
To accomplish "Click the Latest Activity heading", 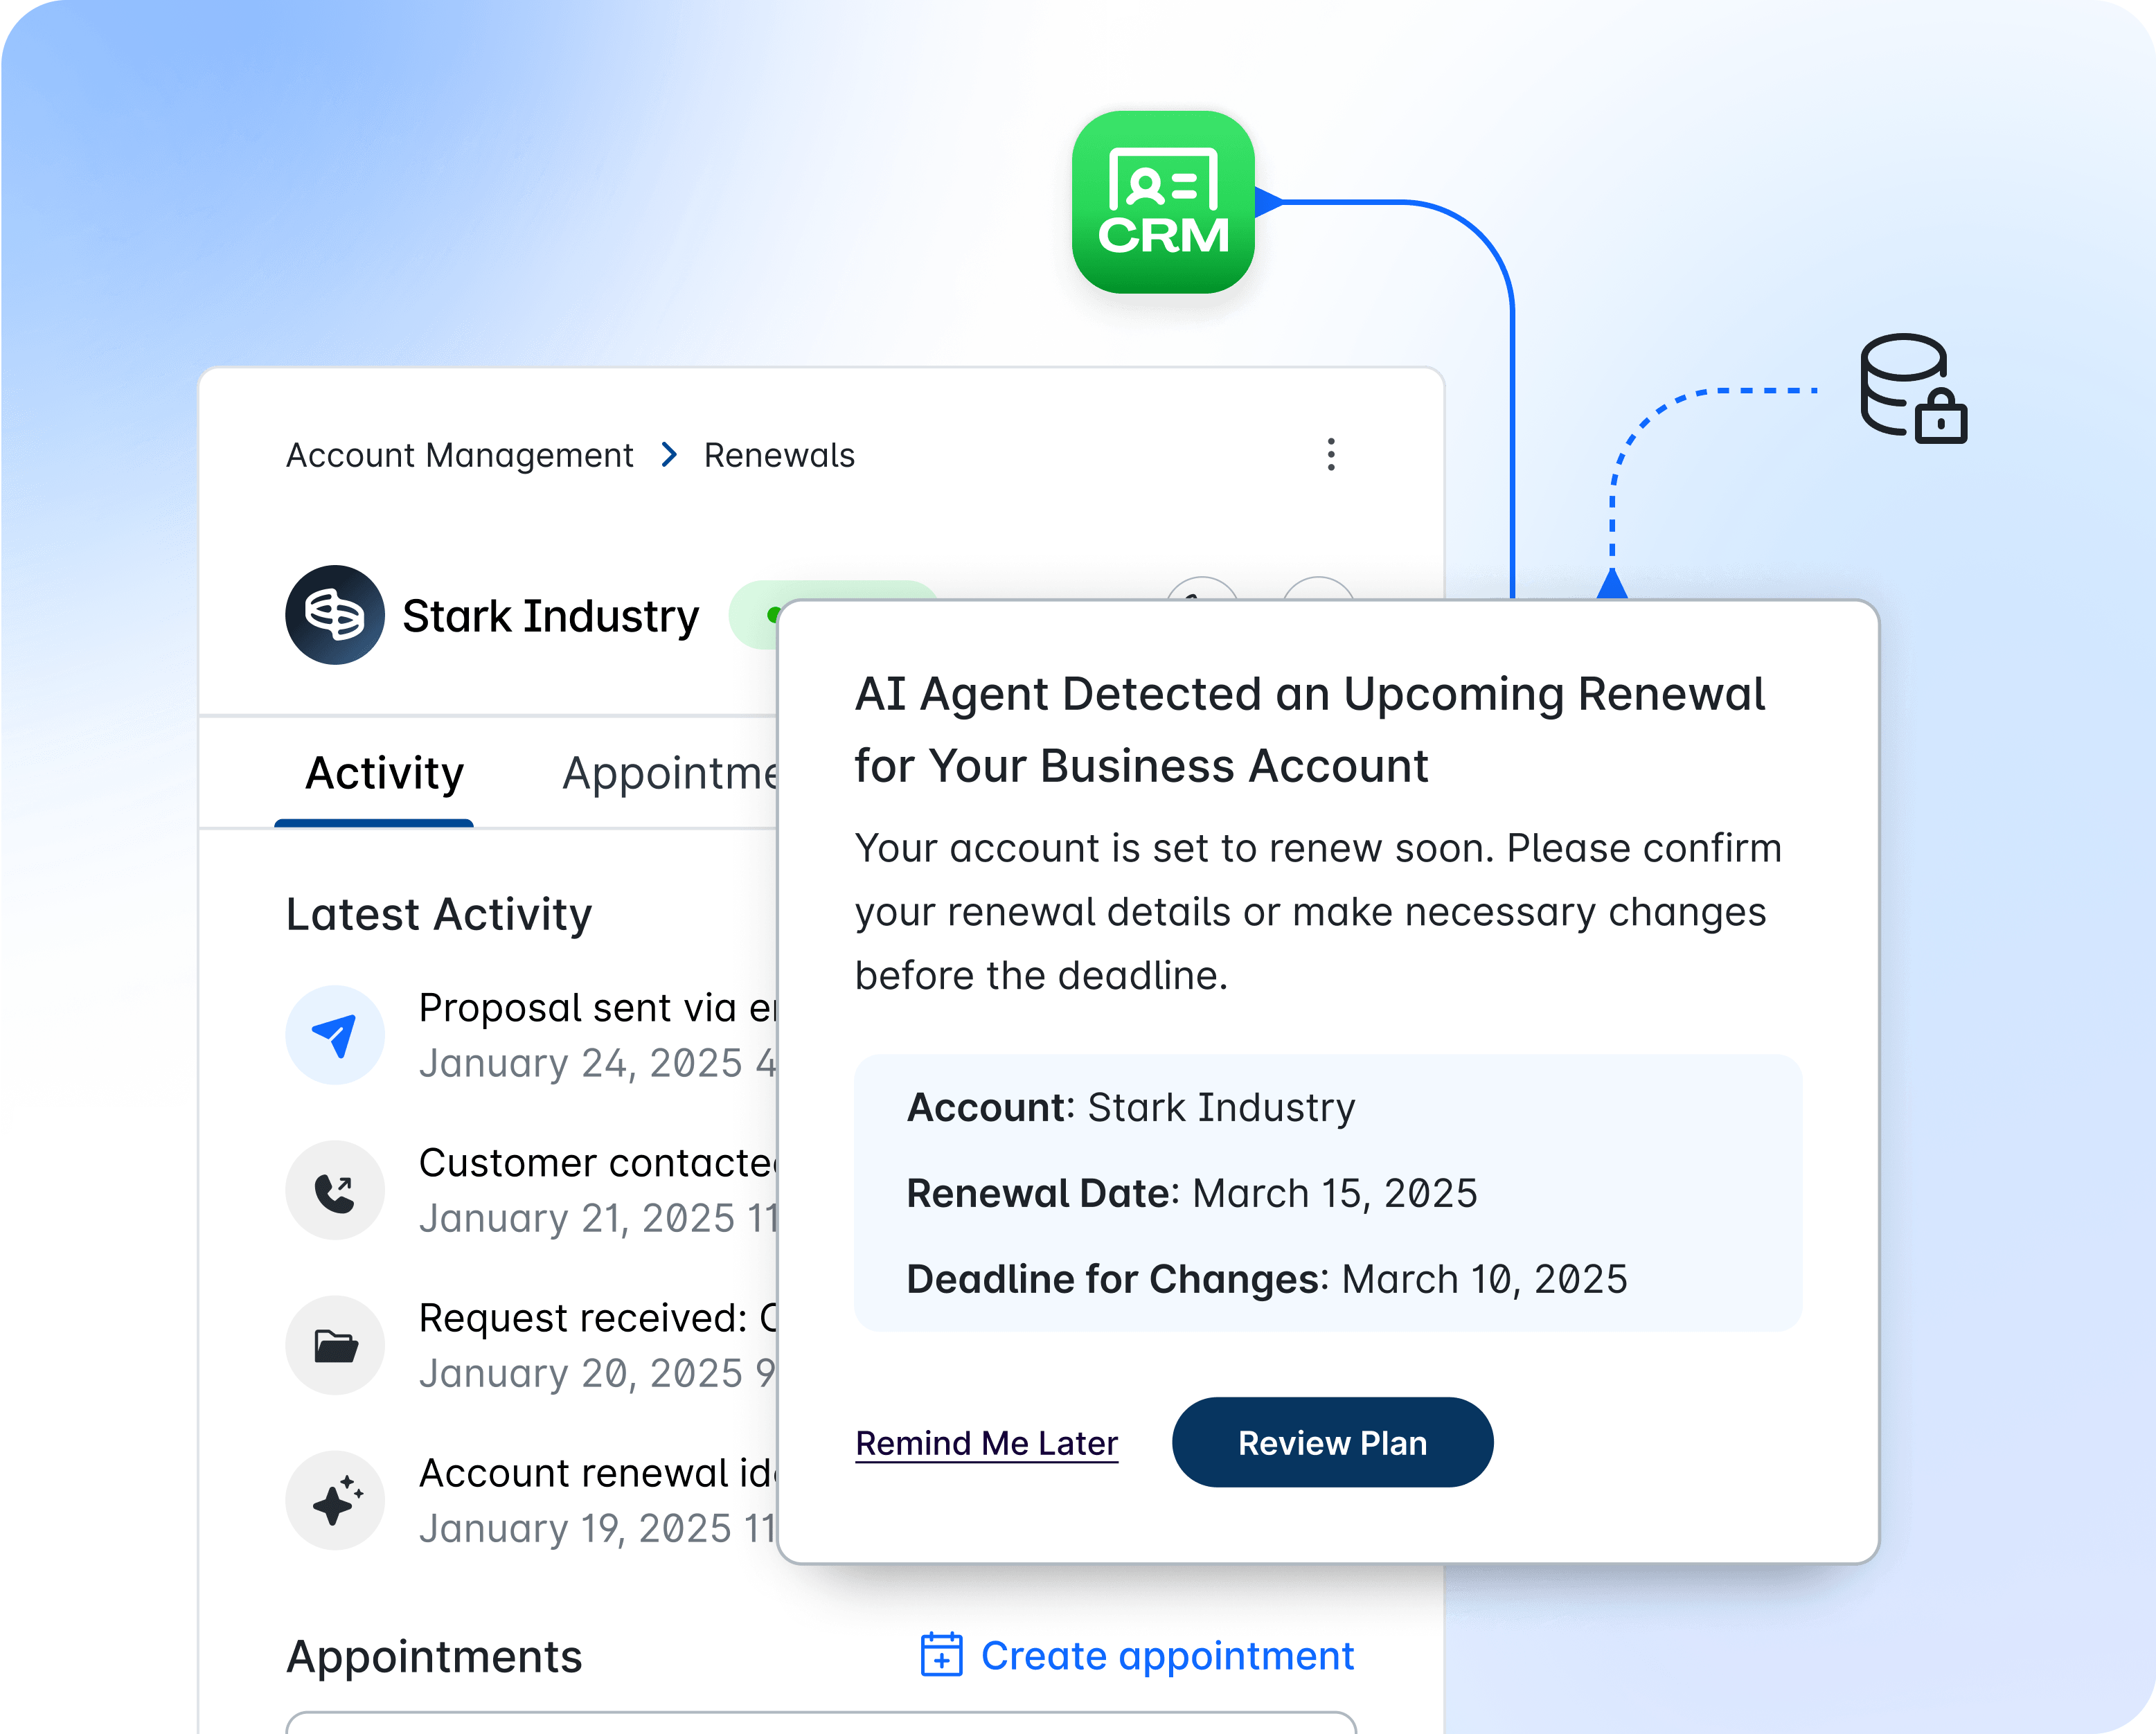I will pyautogui.click(x=439, y=914).
